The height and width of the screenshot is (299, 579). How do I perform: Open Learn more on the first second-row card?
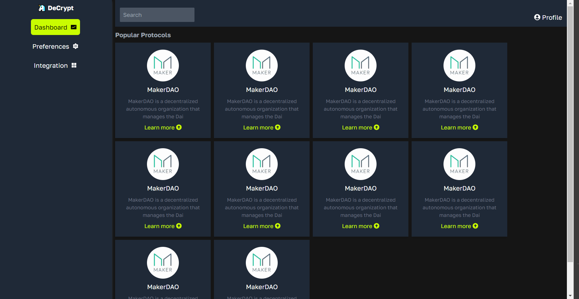tap(163, 226)
